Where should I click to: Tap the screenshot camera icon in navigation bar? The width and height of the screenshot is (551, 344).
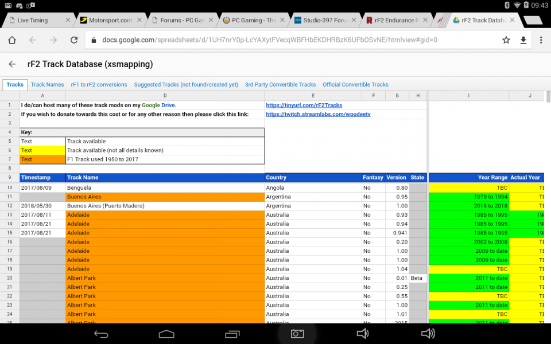(297, 334)
